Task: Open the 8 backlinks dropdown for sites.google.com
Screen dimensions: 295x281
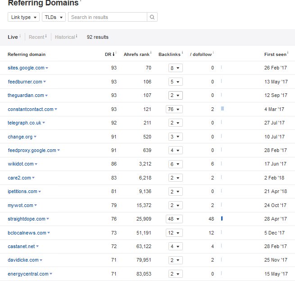Action: click(x=175, y=68)
